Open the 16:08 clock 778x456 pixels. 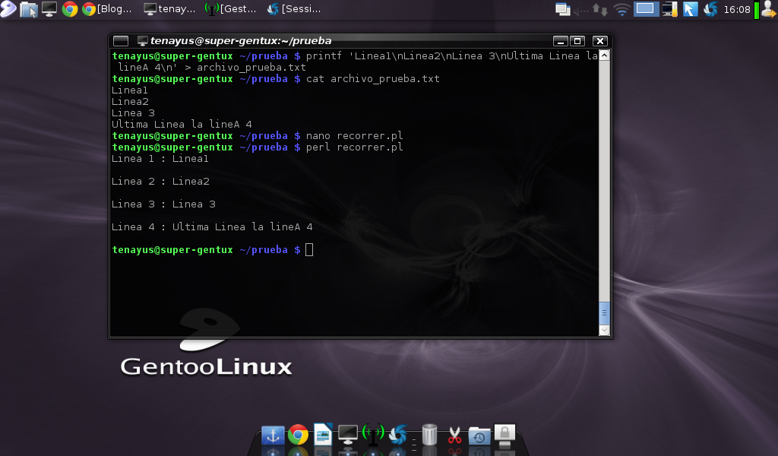tap(737, 9)
